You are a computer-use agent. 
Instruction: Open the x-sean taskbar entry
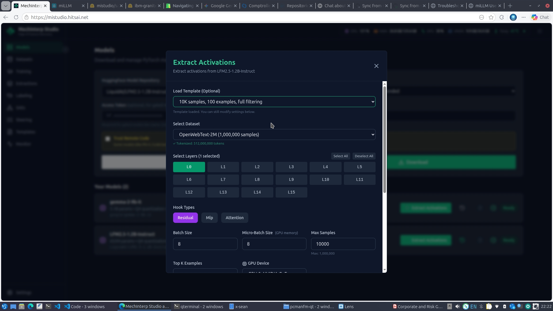(x=238, y=306)
